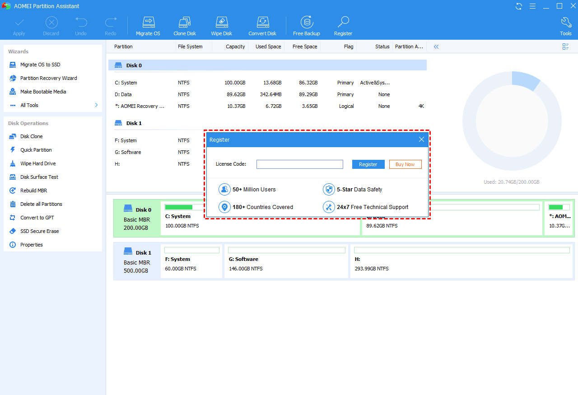Screen dimensions: 578x395
Task: Select G: Software 146.00GB partition block
Action: (x=286, y=261)
